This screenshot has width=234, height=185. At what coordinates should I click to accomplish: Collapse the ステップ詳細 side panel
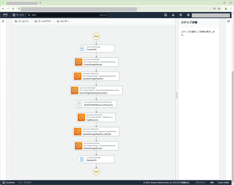pos(228,21)
